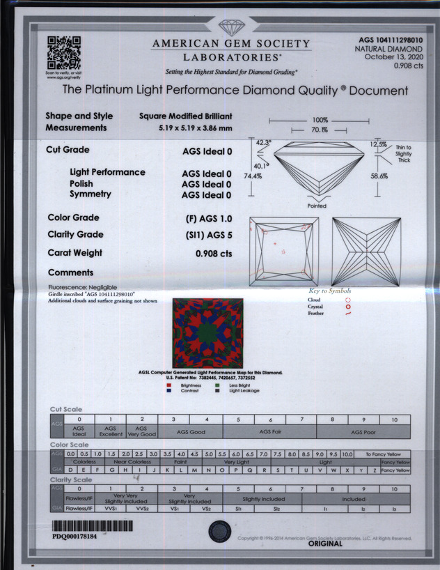Click the Feather symbol in Key to Symbols
The width and height of the screenshot is (440, 570).
pyautogui.click(x=349, y=314)
